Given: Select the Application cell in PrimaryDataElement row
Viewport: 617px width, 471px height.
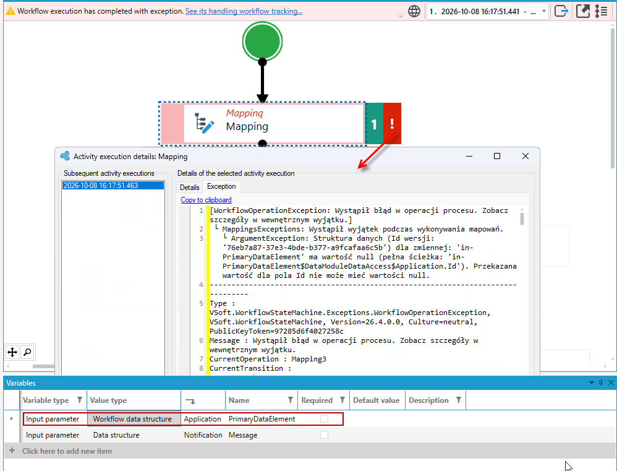Looking at the screenshot, I should [x=203, y=419].
